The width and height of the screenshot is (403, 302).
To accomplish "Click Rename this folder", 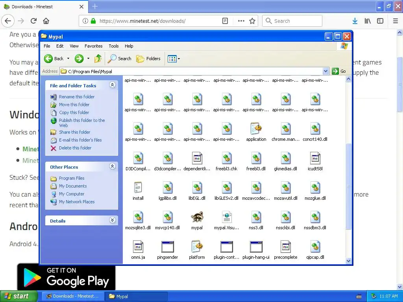I will click(x=77, y=97).
